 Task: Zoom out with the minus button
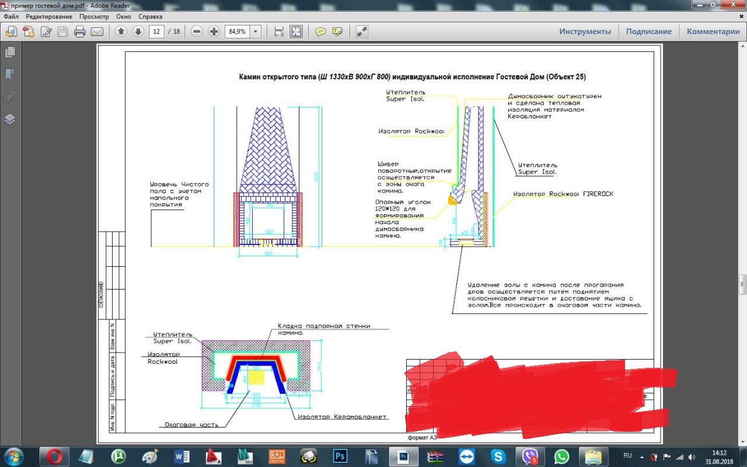(197, 32)
